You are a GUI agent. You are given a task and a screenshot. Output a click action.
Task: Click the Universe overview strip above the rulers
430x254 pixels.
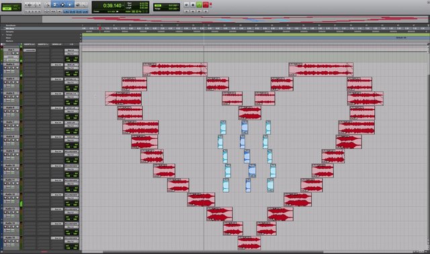(215, 19)
